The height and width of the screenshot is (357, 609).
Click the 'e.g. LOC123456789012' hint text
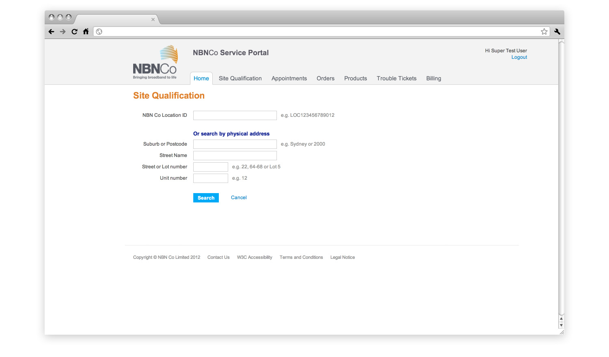pos(308,115)
